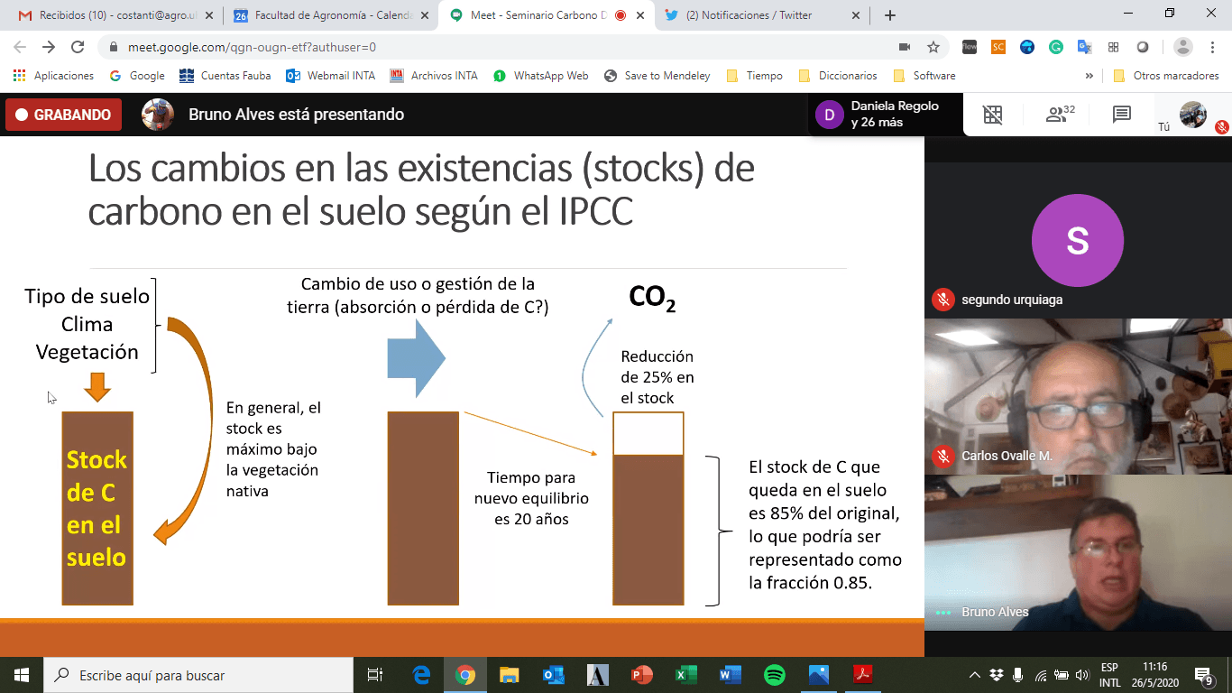Expand hidden bookmarks with the double chevron
Screen dimensions: 1232x693
pyautogui.click(x=1089, y=76)
